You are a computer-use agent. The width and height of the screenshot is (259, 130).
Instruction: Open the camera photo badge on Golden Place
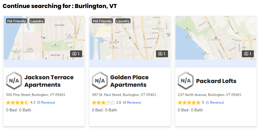coord(162,54)
